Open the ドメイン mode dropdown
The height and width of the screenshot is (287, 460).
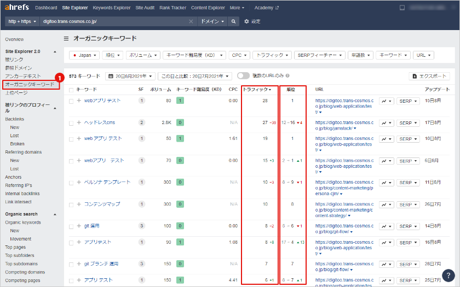[x=212, y=21]
